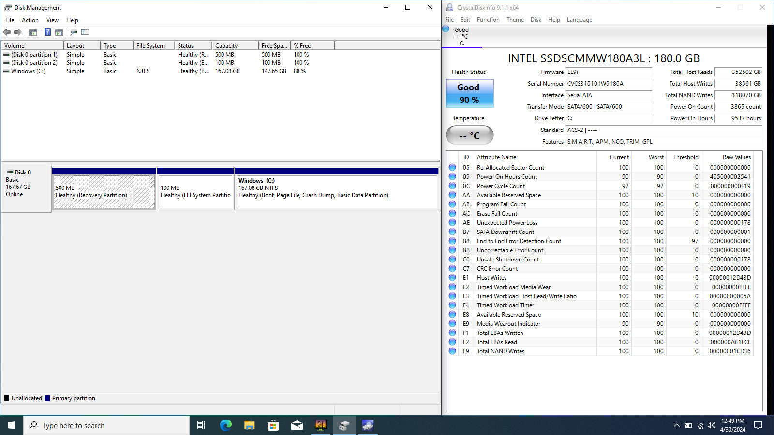
Task: Expand the hidden system tray icons chevron
Action: (x=676, y=425)
